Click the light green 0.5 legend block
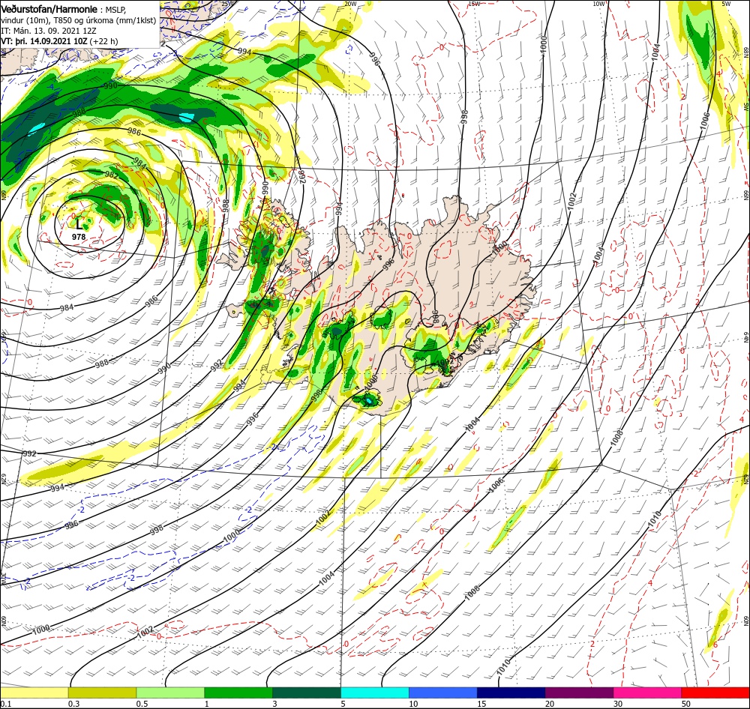This screenshot has width=750, height=709. [170, 693]
